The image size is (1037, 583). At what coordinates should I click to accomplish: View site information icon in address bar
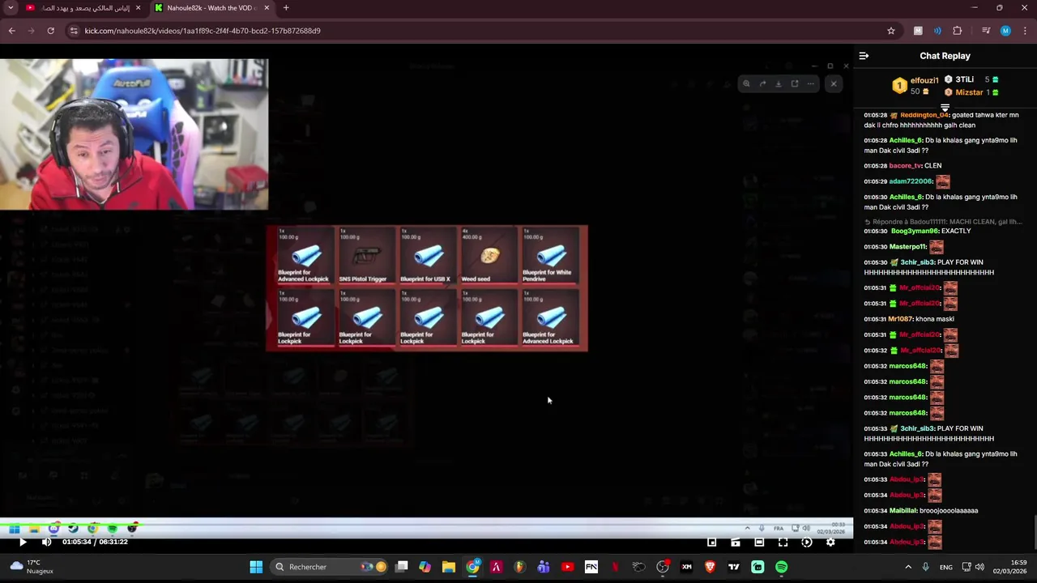pyautogui.click(x=74, y=31)
